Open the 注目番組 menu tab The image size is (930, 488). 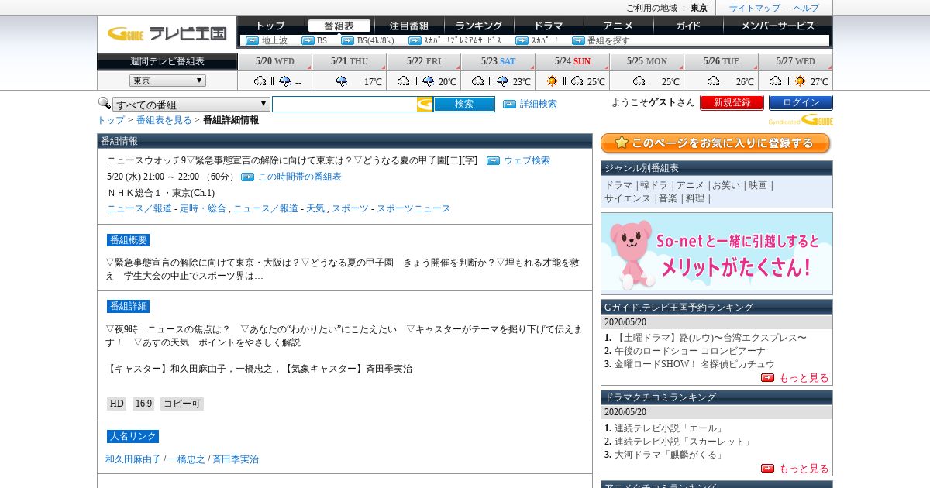[x=409, y=26]
